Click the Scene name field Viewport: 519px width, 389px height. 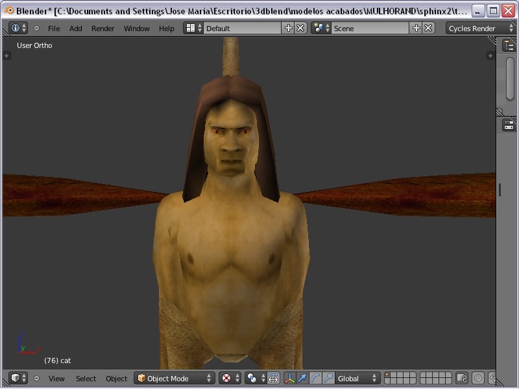(370, 29)
